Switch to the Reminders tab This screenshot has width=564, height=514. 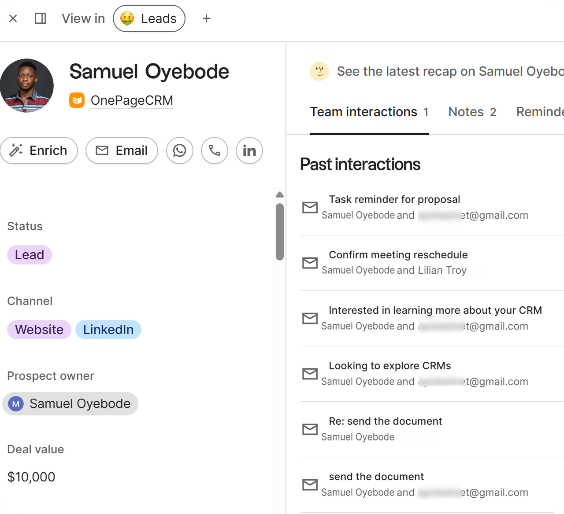coord(540,112)
